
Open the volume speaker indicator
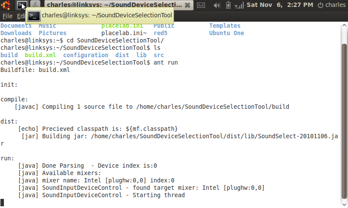217,5
